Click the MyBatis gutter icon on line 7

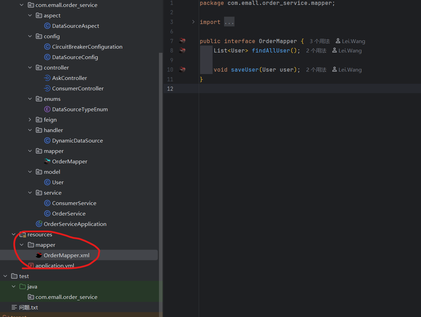182,41
